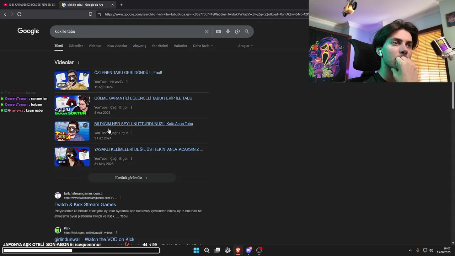Expand the Daha fazla dropdown
Viewport: 455px width, 256px height.
click(203, 46)
